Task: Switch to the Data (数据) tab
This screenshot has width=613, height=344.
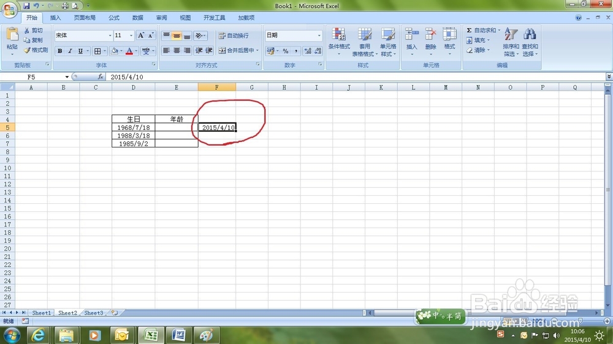Action: coord(137,18)
